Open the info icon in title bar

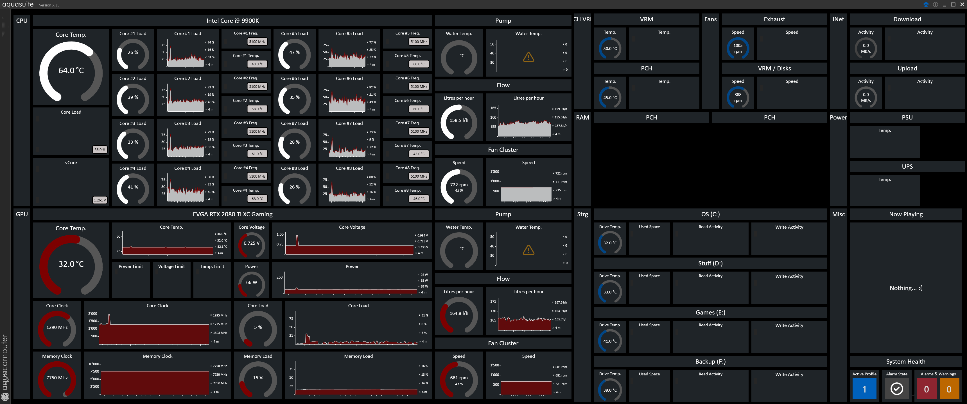click(x=936, y=4)
